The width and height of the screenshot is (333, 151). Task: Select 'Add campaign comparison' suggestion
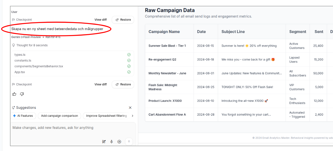(59, 116)
